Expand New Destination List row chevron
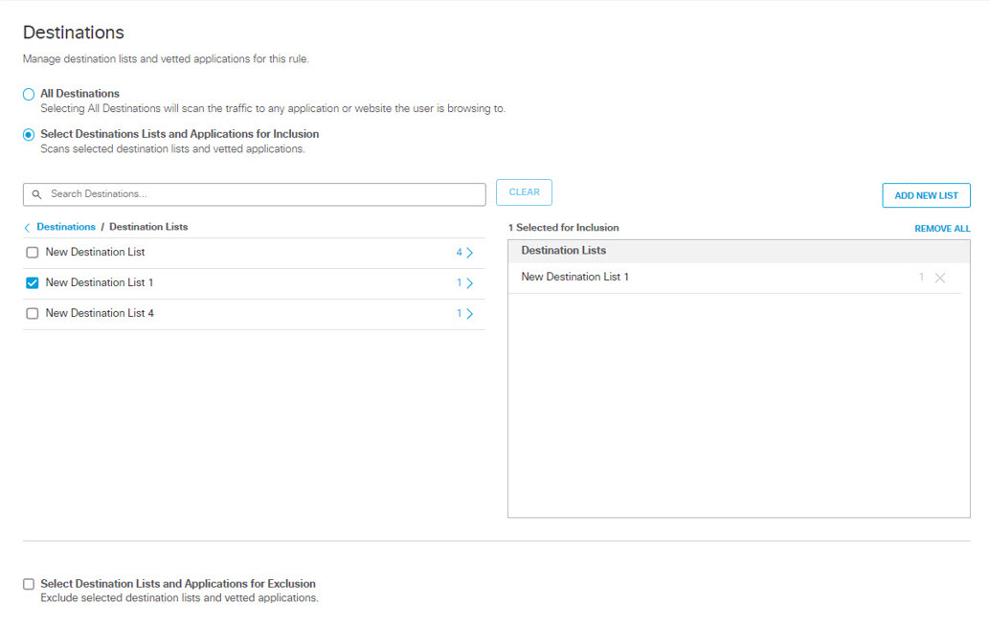 click(x=470, y=253)
